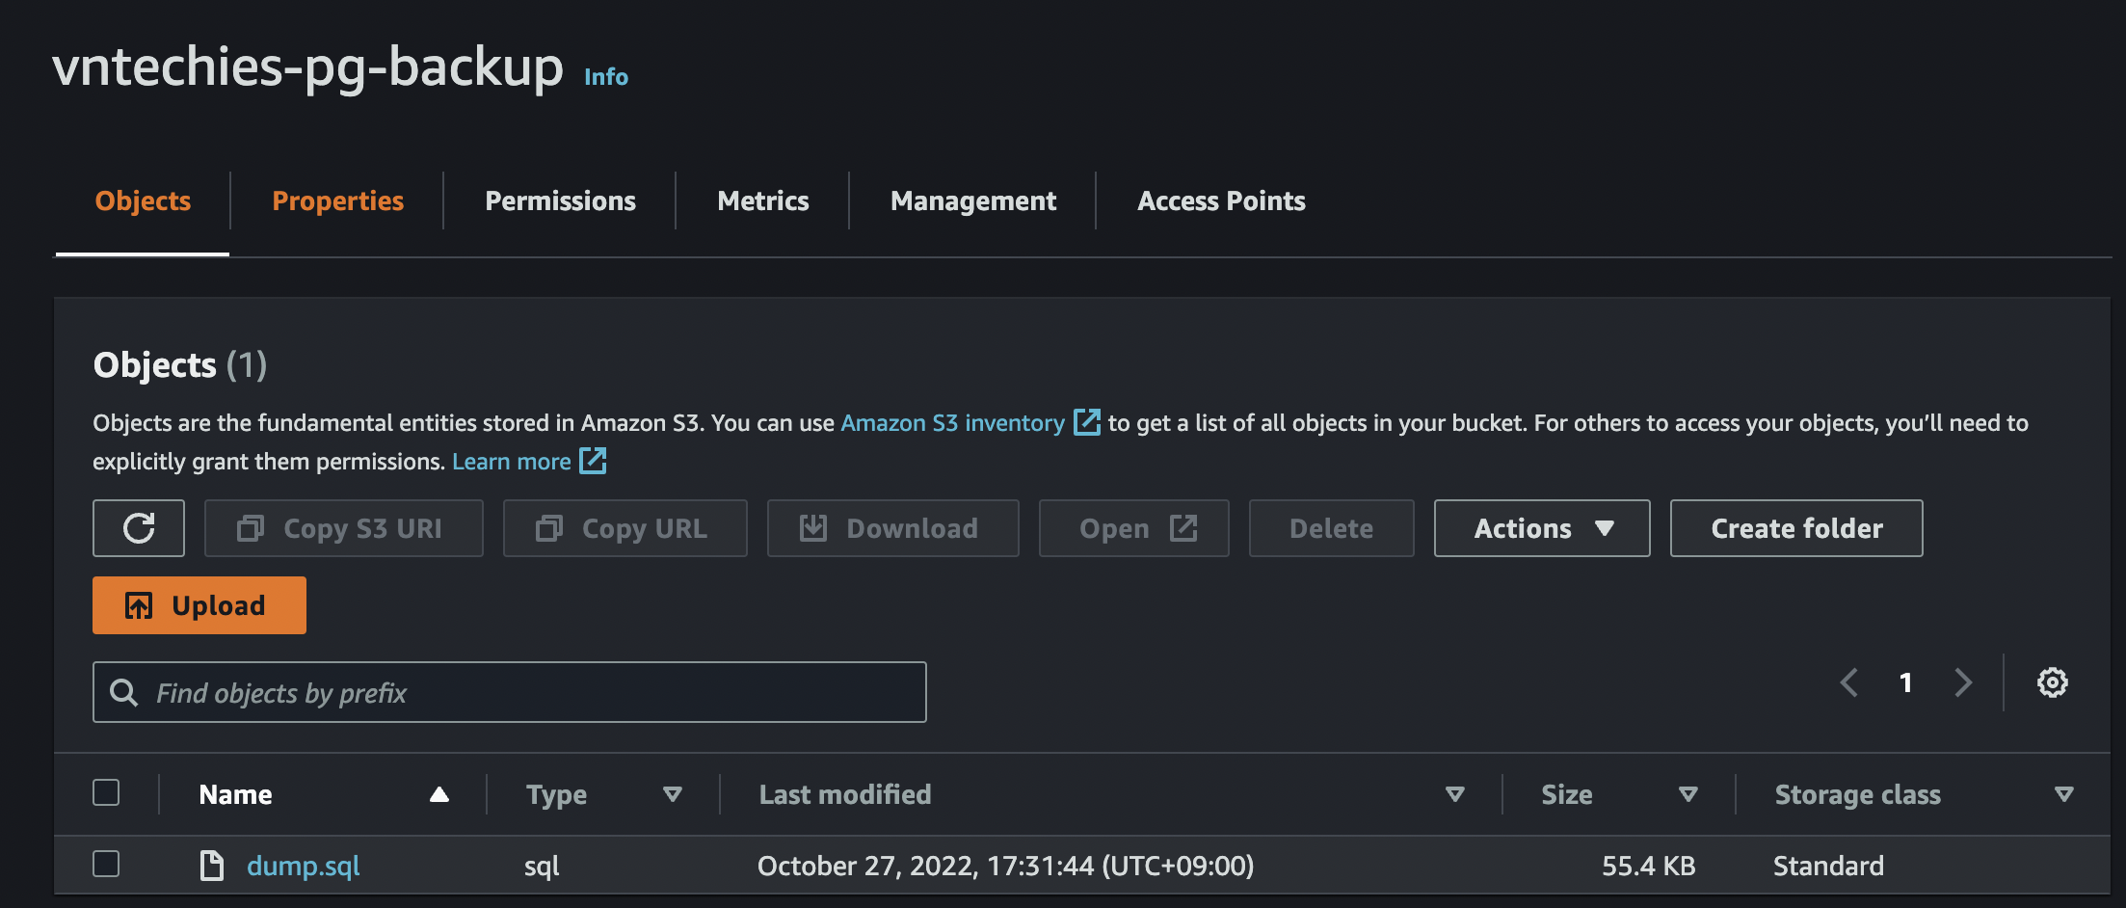The width and height of the screenshot is (2126, 908).
Task: Check the dump.sql row checkbox
Action: pyautogui.click(x=106, y=864)
